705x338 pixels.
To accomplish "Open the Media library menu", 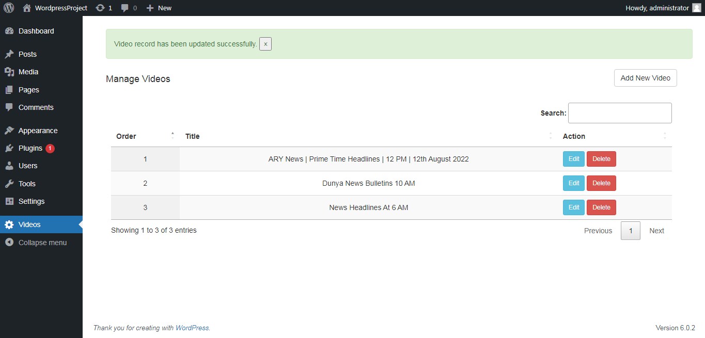I will 28,72.
